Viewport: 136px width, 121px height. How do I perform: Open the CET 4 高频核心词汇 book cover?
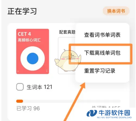coord(32,51)
